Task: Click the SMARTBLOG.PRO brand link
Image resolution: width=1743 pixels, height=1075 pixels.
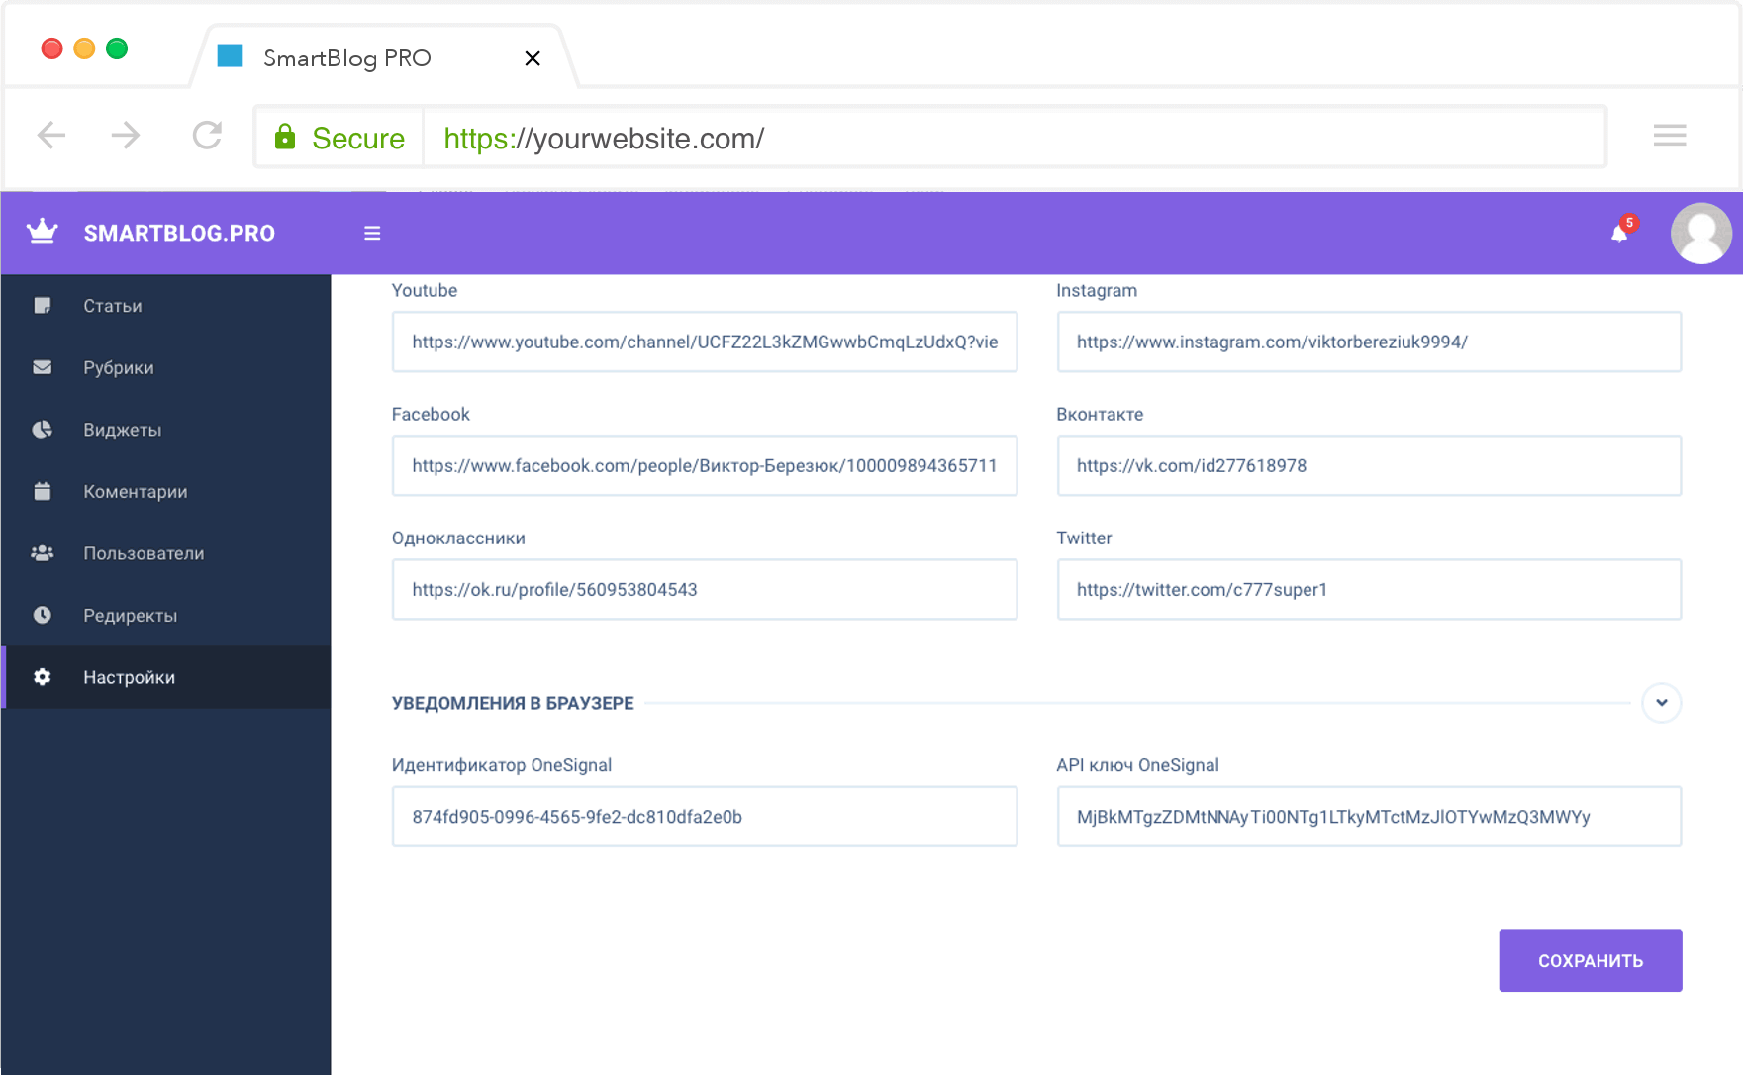Action: pos(179,234)
